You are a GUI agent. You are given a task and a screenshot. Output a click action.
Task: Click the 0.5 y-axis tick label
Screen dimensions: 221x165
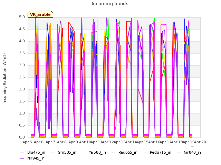[x=22, y=125]
